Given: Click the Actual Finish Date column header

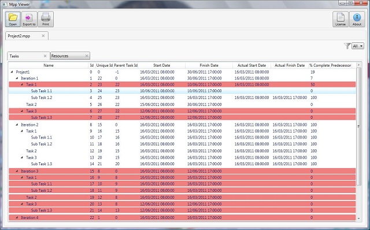Looking at the screenshot, I should click(290, 65).
